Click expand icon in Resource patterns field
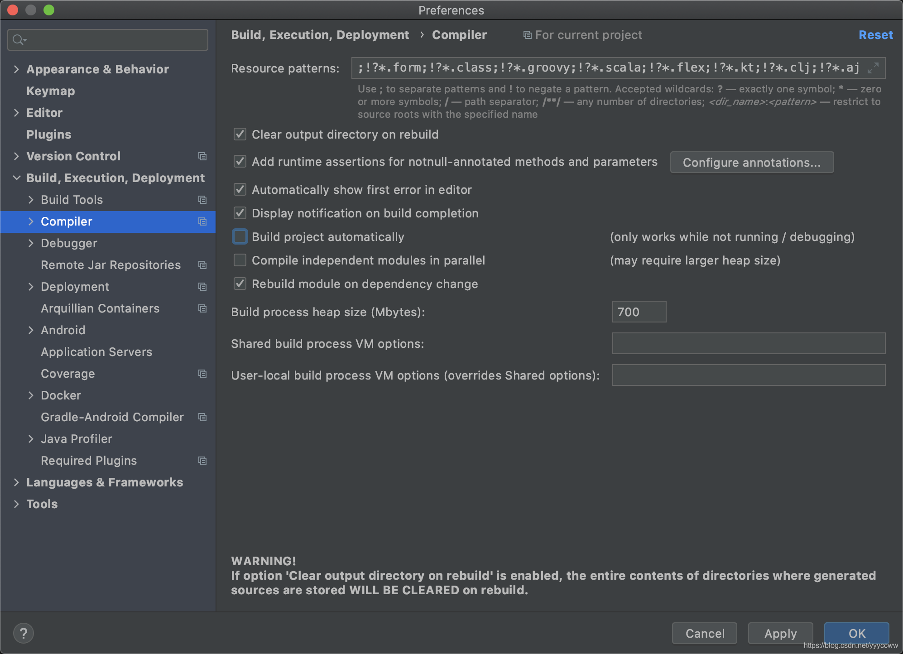The image size is (903, 654). point(873,68)
